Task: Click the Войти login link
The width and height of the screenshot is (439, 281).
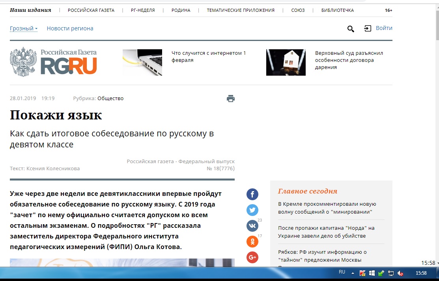Action: 384,28
